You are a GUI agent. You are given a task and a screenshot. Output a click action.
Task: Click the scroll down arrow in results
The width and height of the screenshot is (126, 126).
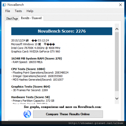117,98
